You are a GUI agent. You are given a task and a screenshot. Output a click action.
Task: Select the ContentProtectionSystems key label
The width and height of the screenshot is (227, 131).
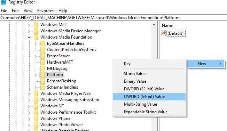pyautogui.click(x=71, y=50)
